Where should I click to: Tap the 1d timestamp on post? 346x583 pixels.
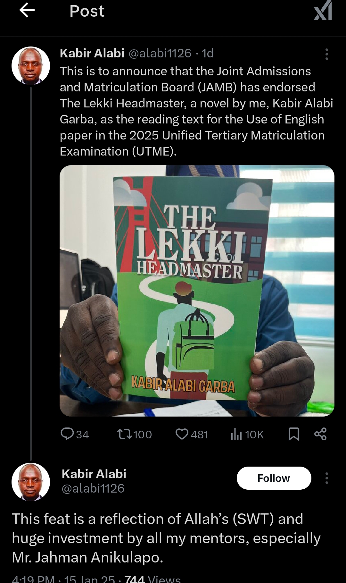pos(208,53)
